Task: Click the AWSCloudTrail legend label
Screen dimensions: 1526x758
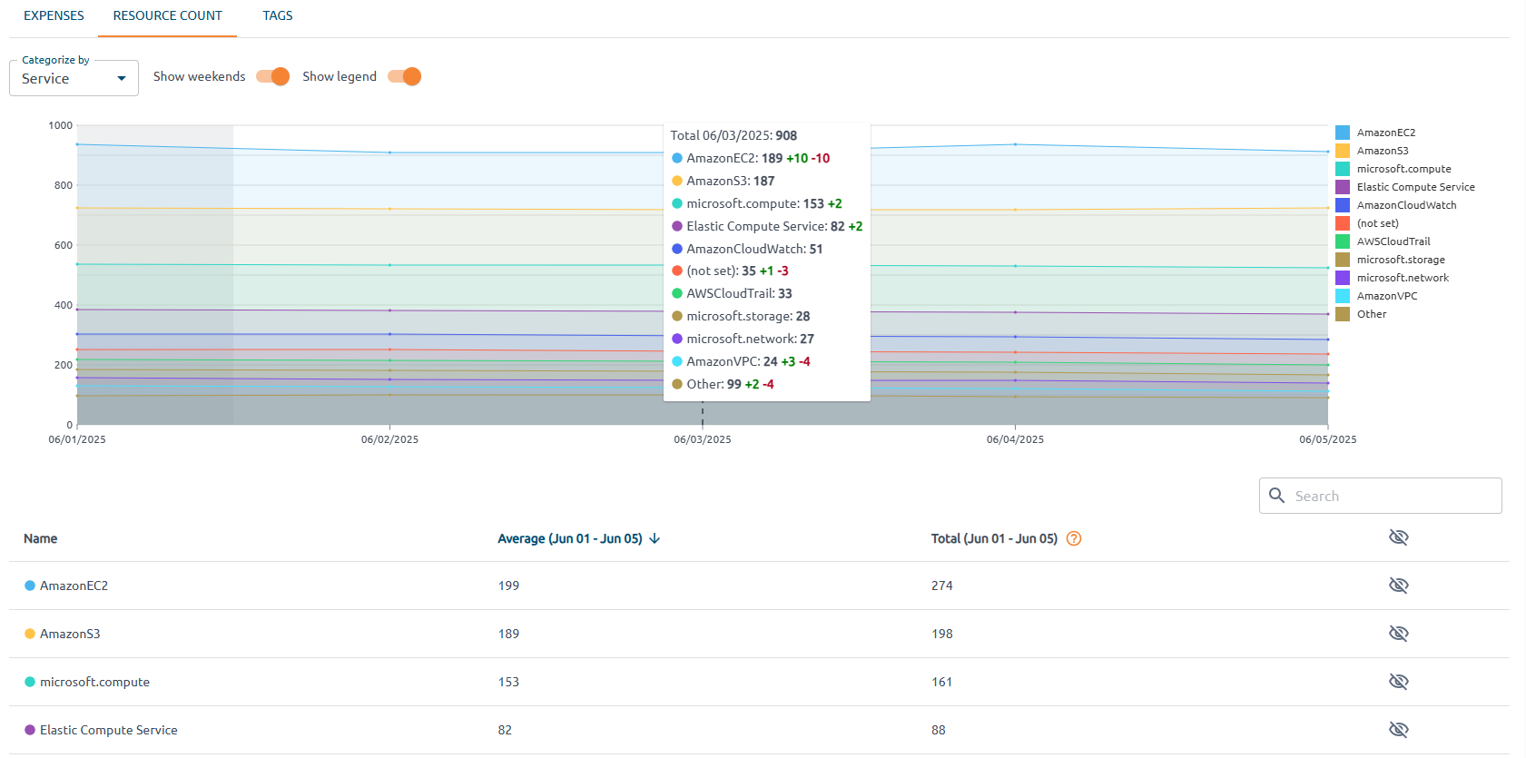Action: [x=1393, y=241]
